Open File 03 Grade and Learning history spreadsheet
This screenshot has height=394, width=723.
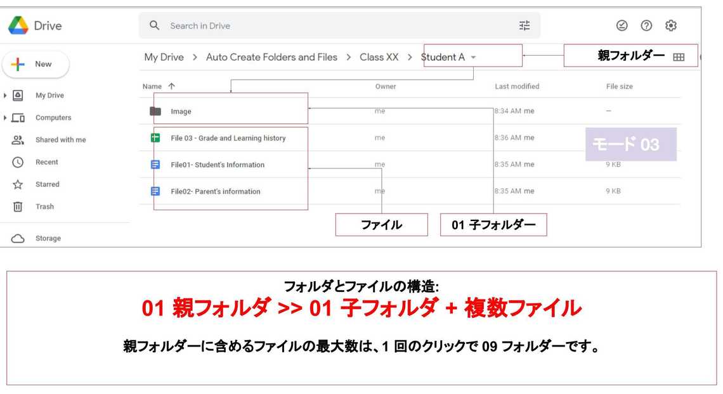pyautogui.click(x=228, y=138)
